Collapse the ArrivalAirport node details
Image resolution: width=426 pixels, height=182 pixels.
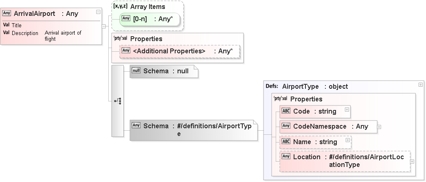coord(98,12)
